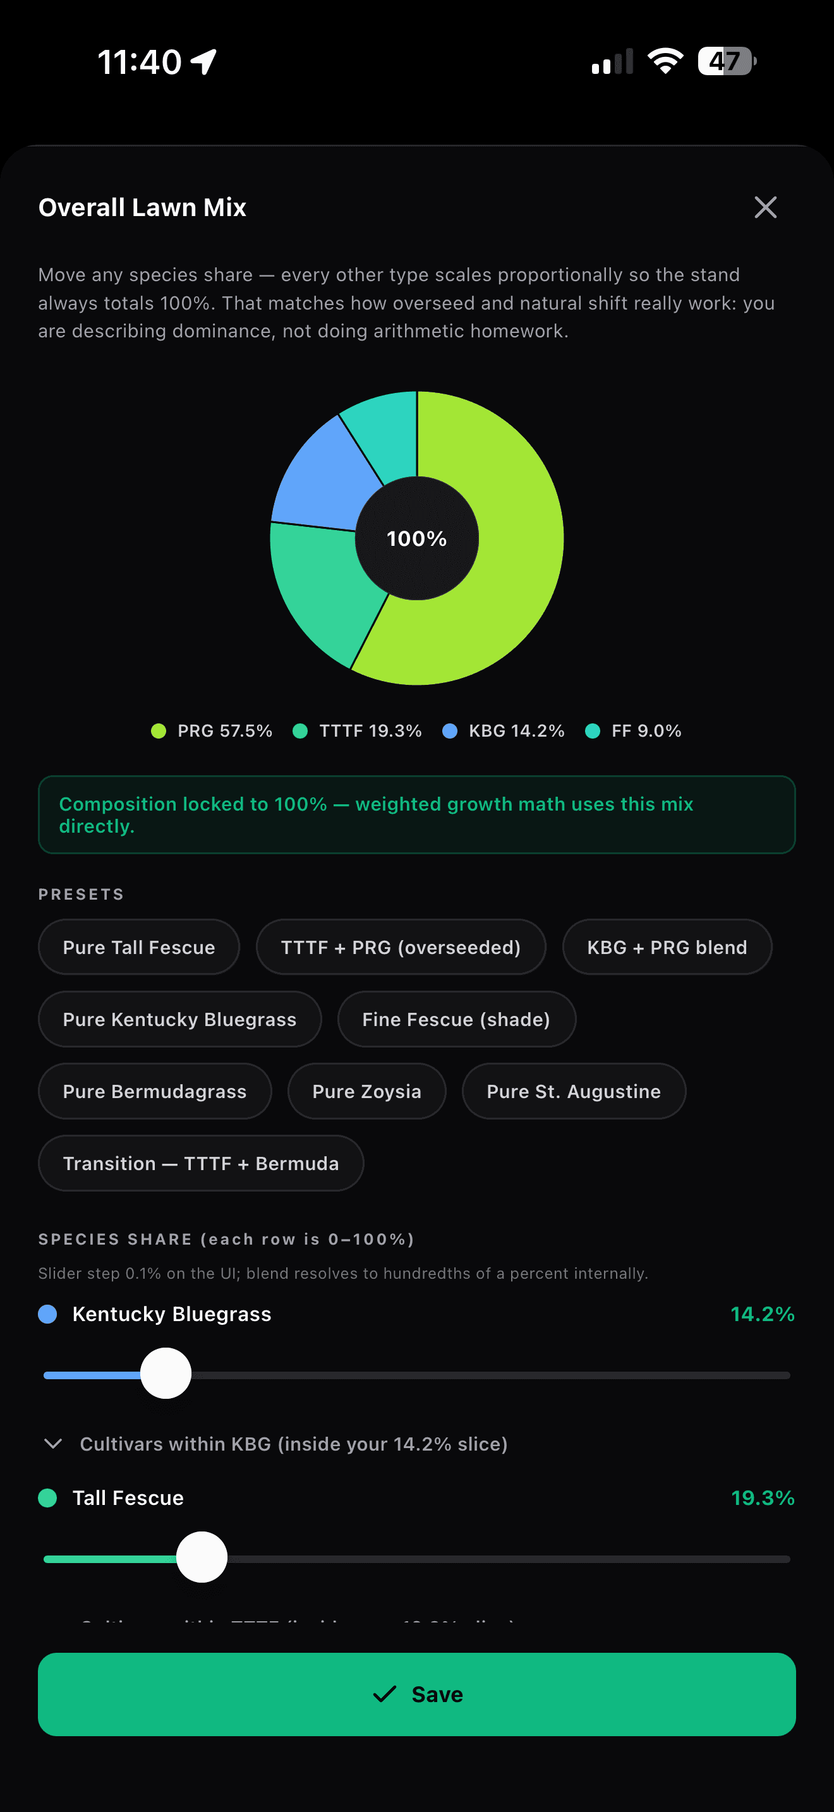The image size is (834, 1812).
Task: Click the PRG legend dot
Action: click(159, 731)
